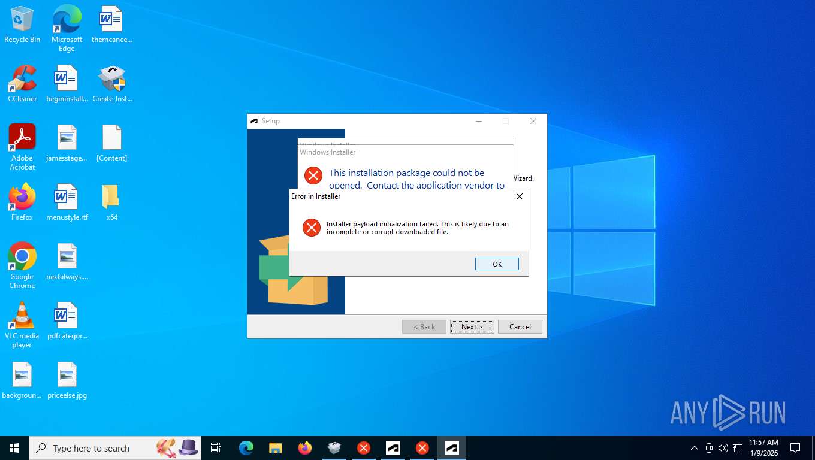Open Microsoft Edge from the taskbar
The image size is (815, 460).
click(246, 448)
